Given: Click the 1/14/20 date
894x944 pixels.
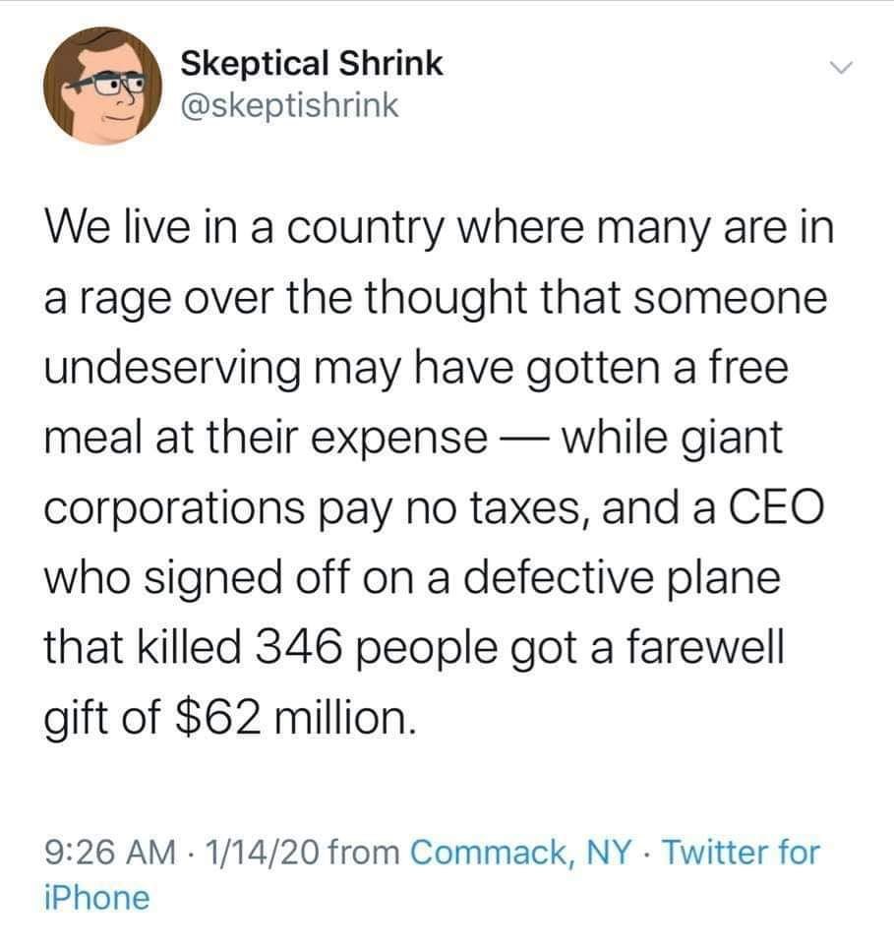Looking at the screenshot, I should pyautogui.click(x=261, y=852).
